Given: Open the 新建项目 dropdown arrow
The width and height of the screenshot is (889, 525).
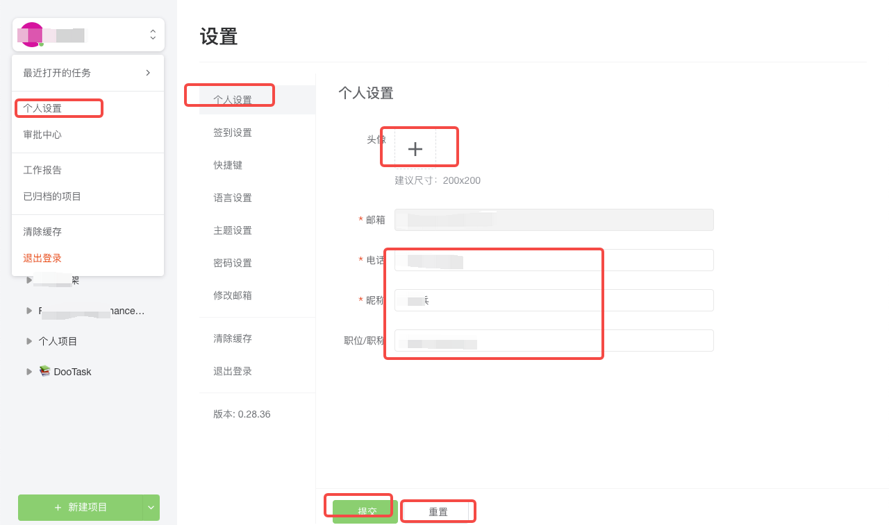Looking at the screenshot, I should pyautogui.click(x=150, y=507).
